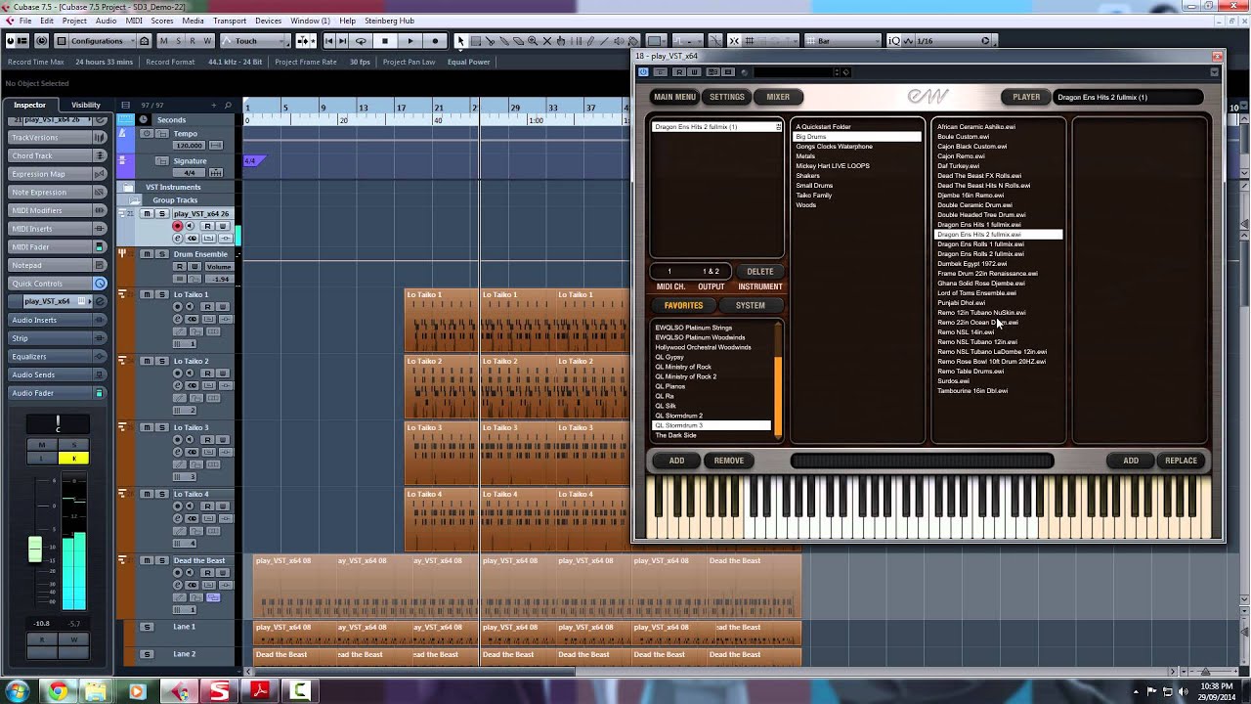
Task: Open the File menu
Action: pyautogui.click(x=25, y=21)
